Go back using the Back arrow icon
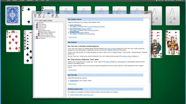Screen dimensions: 186x104 (x=44, y=16)
